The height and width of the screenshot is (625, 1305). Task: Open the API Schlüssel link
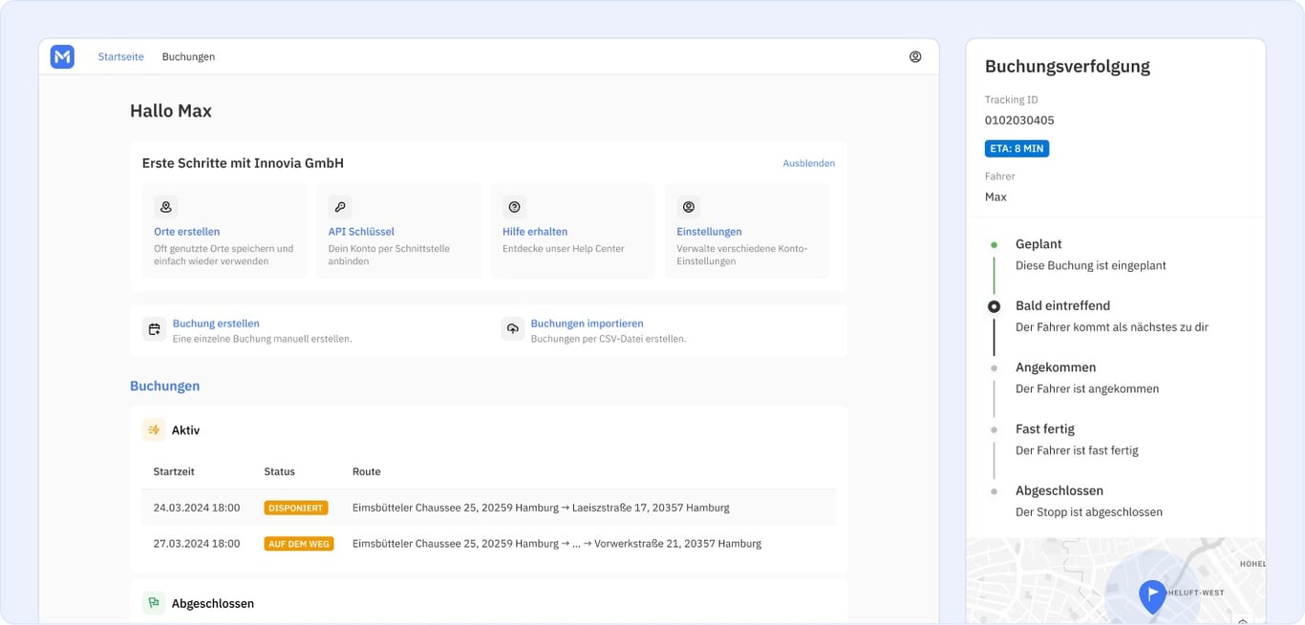tap(361, 232)
